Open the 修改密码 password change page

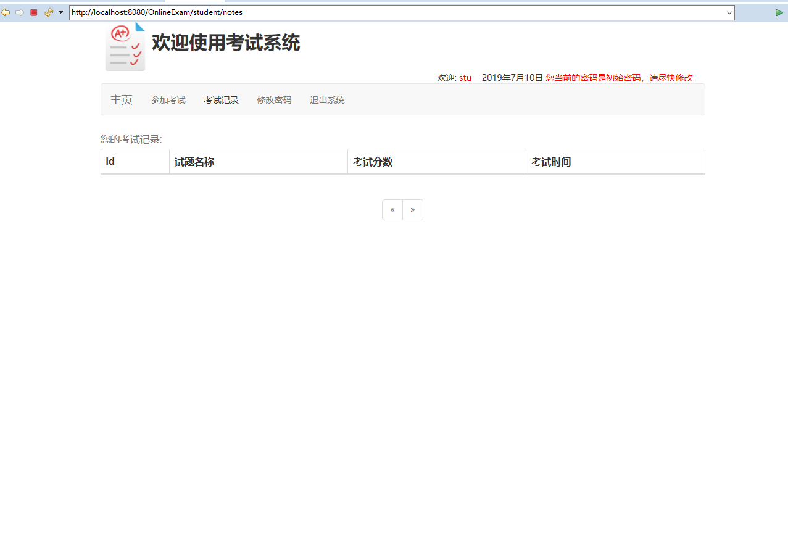click(x=274, y=99)
